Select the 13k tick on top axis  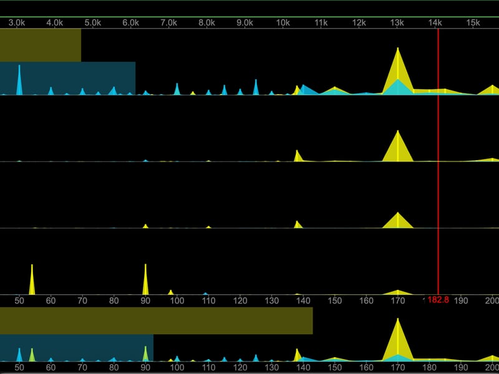click(x=397, y=23)
